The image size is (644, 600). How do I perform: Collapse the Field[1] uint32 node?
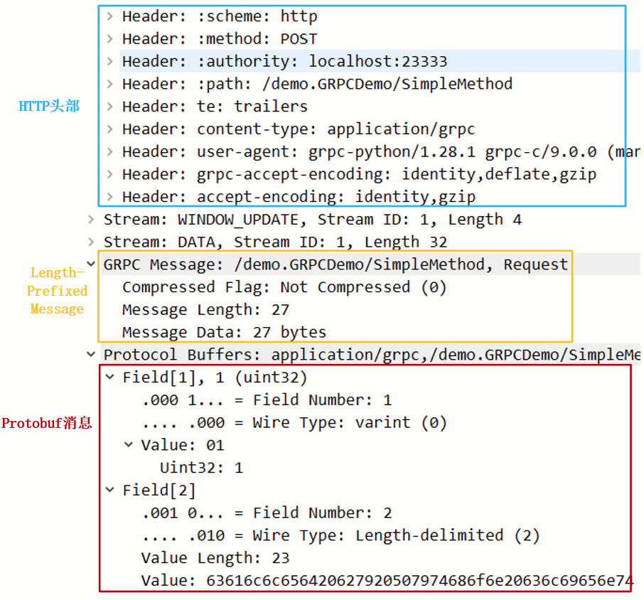point(109,377)
